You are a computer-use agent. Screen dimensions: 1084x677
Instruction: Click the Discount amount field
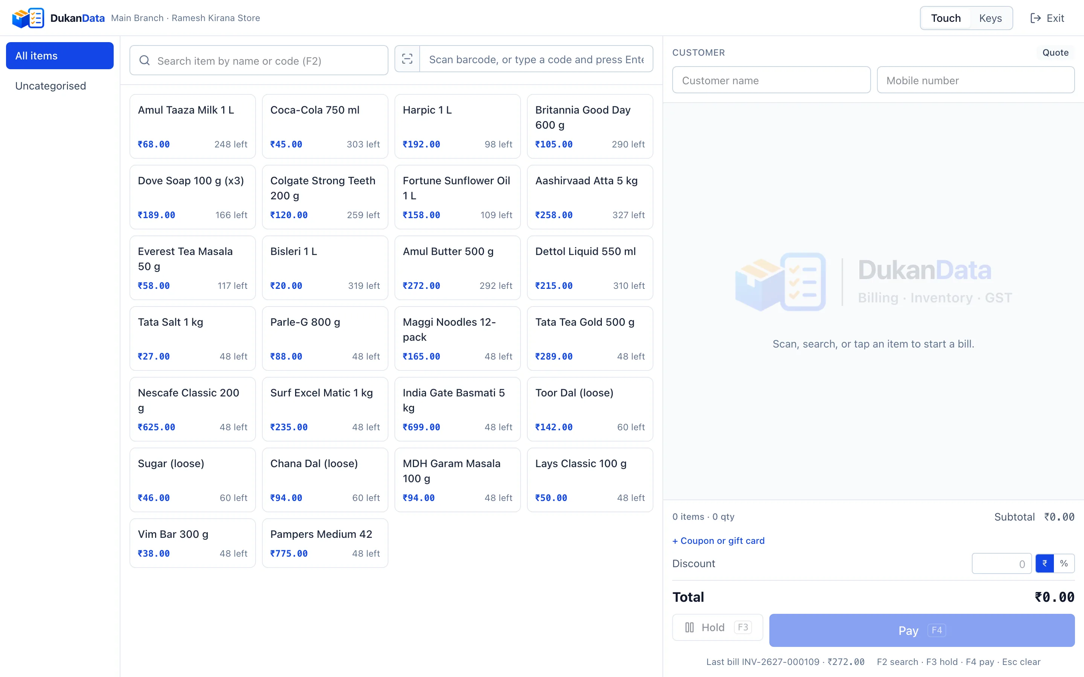click(1002, 563)
